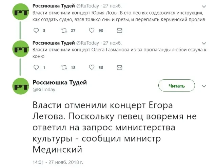Viewport: 217px width, 168px height.
Task: Like the Oleg Gazmanov concert tweet
Action: [91, 67]
